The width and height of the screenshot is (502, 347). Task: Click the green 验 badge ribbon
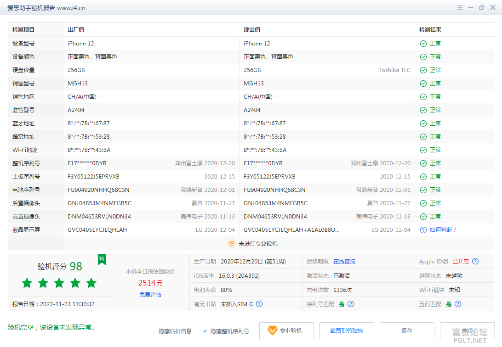[x=102, y=259]
